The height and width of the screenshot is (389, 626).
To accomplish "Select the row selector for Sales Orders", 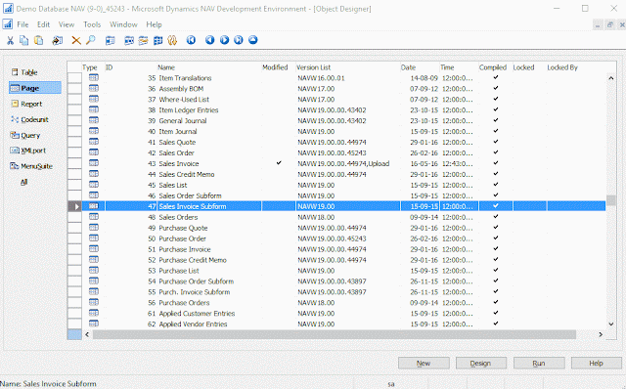I will pos(74,217).
